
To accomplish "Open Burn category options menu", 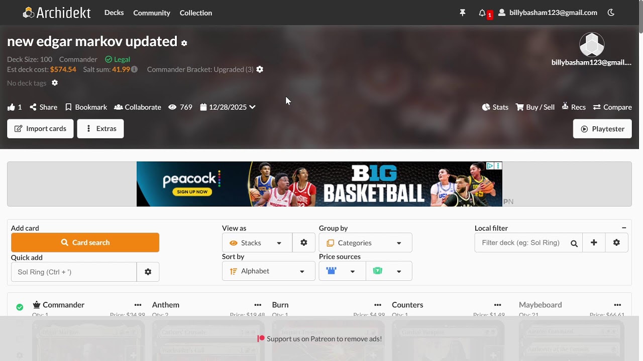I will (377, 305).
